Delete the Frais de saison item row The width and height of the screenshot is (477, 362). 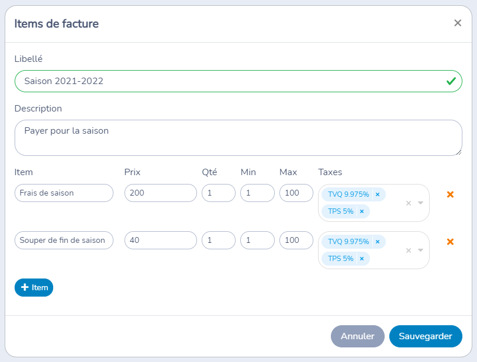[450, 194]
